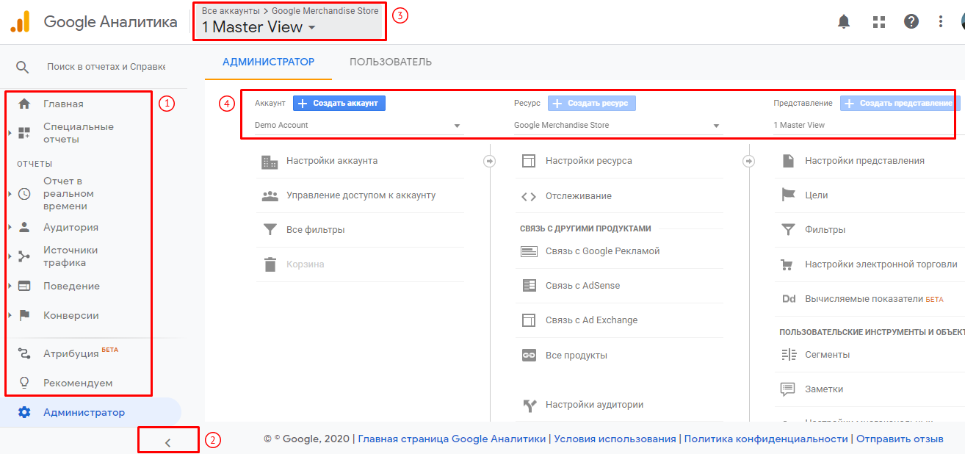Open the Условия использования link
Viewport: 965px width, 454px height.
(615, 439)
